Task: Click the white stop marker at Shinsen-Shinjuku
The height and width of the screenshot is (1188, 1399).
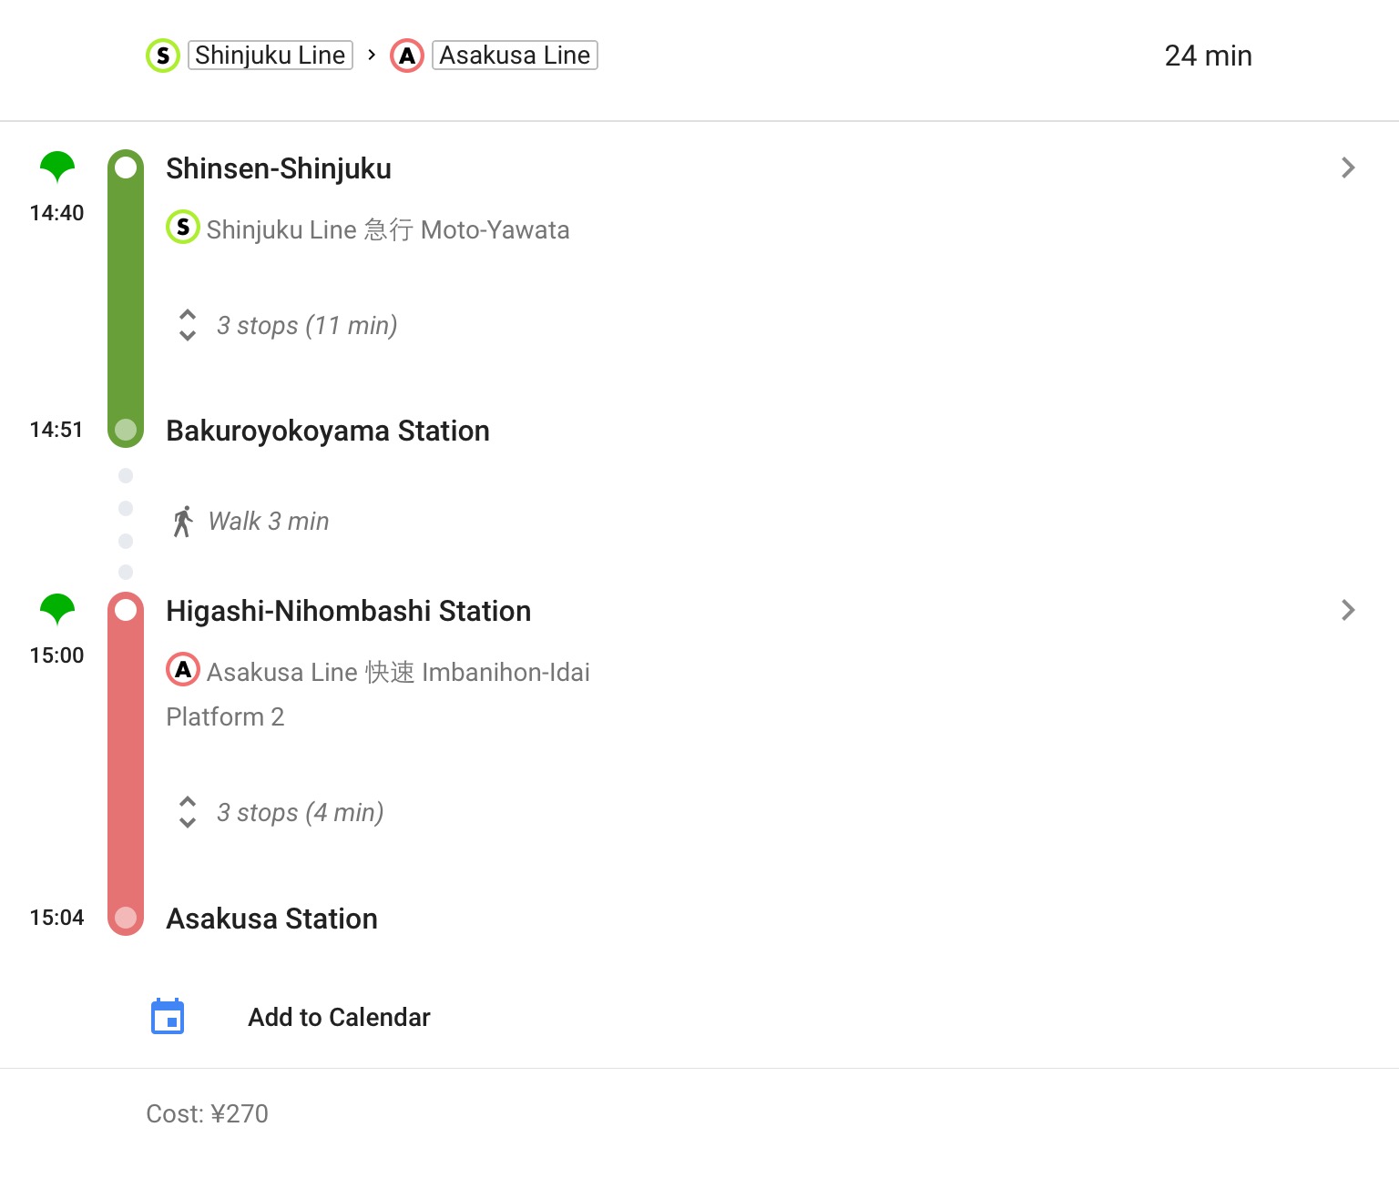Action: (126, 168)
